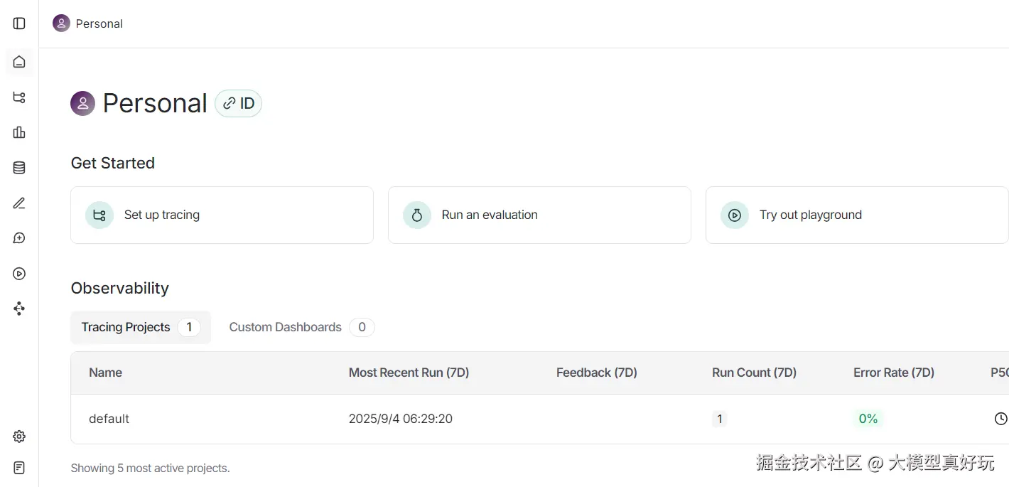The width and height of the screenshot is (1009, 487).
Task: Click the Set up tracing card
Action: click(222, 215)
